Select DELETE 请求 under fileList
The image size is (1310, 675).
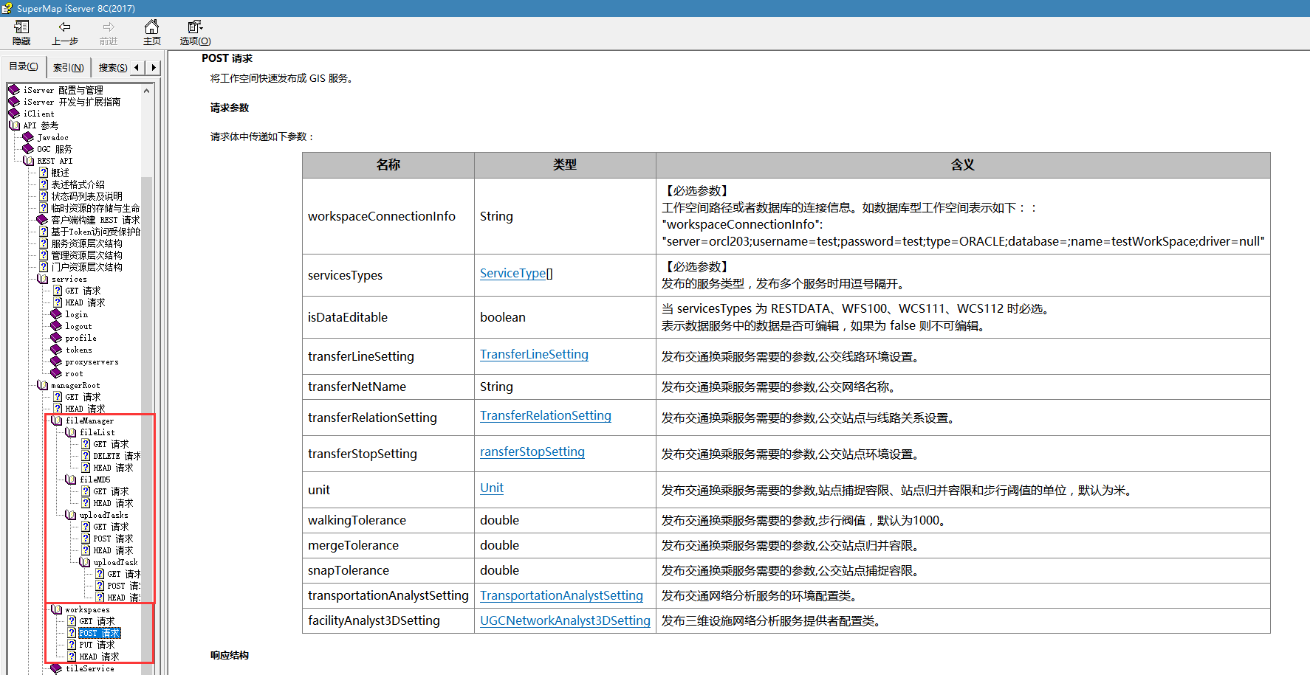116,456
